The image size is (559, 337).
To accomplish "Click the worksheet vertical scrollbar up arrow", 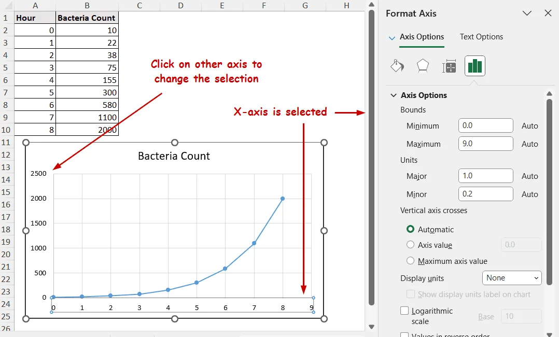I will coord(371,5).
